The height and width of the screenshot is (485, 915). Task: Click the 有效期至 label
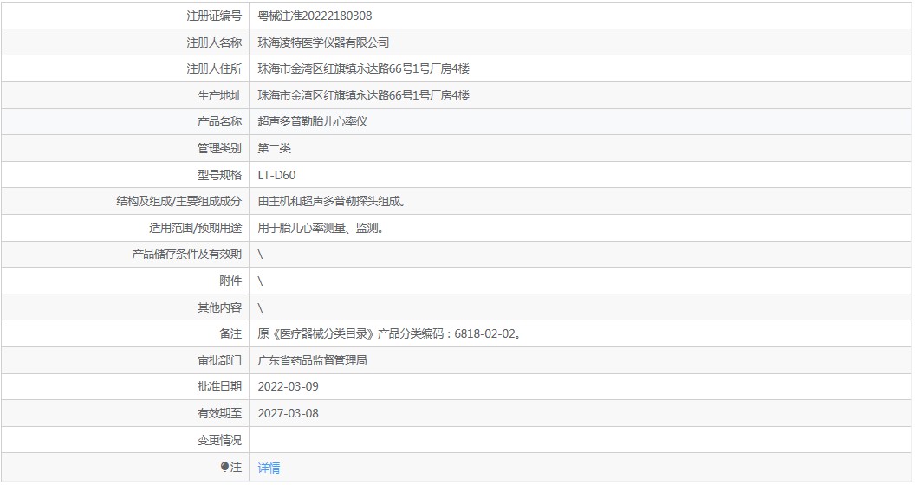219,413
